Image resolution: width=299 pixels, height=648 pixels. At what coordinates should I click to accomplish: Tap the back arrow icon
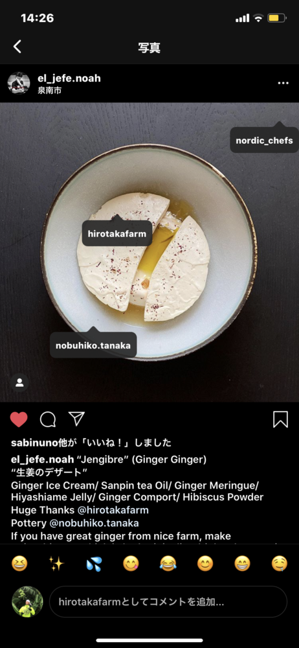[17, 47]
